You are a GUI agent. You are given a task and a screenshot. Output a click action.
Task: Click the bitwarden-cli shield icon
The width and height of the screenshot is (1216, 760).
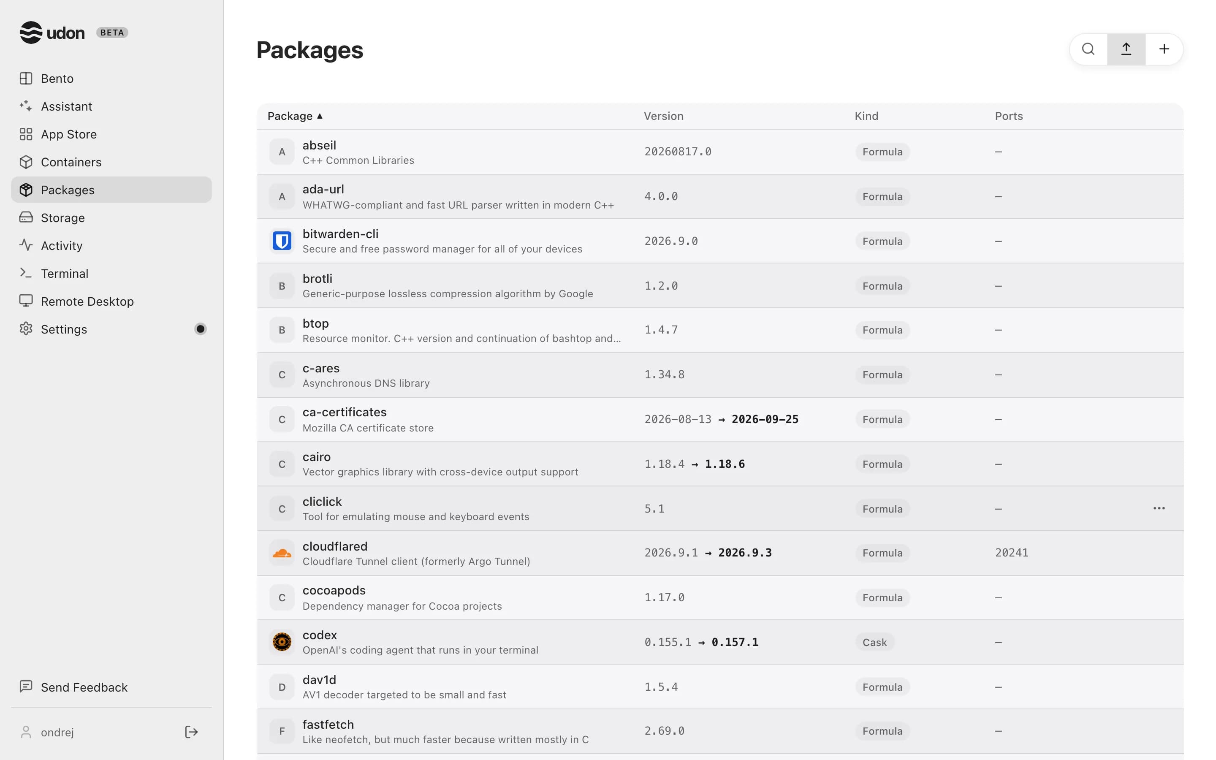(x=282, y=241)
